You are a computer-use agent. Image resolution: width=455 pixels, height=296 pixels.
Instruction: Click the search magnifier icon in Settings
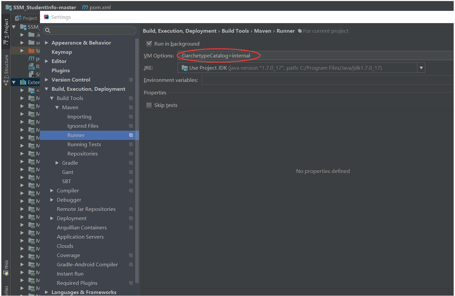tap(48, 30)
